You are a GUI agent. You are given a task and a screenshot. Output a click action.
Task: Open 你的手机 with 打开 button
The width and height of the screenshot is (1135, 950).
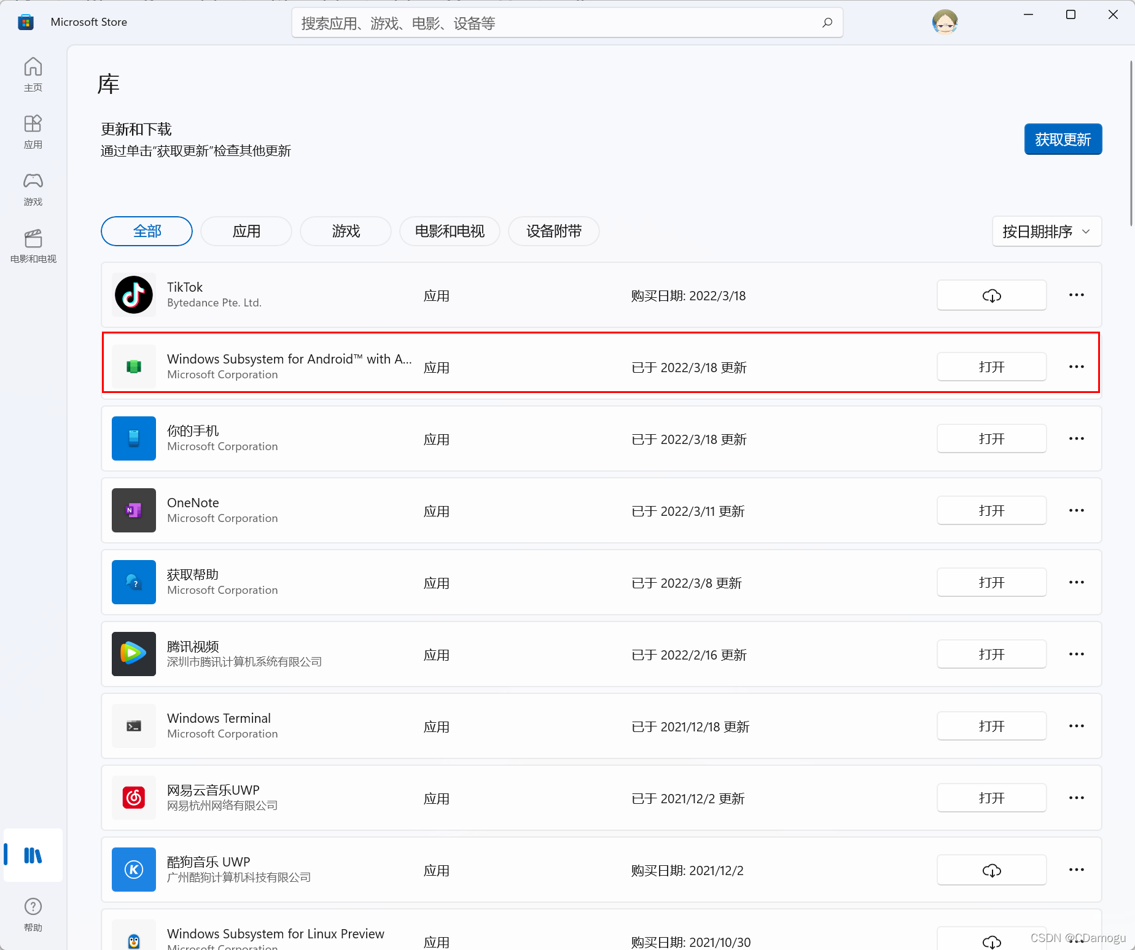pyautogui.click(x=991, y=438)
